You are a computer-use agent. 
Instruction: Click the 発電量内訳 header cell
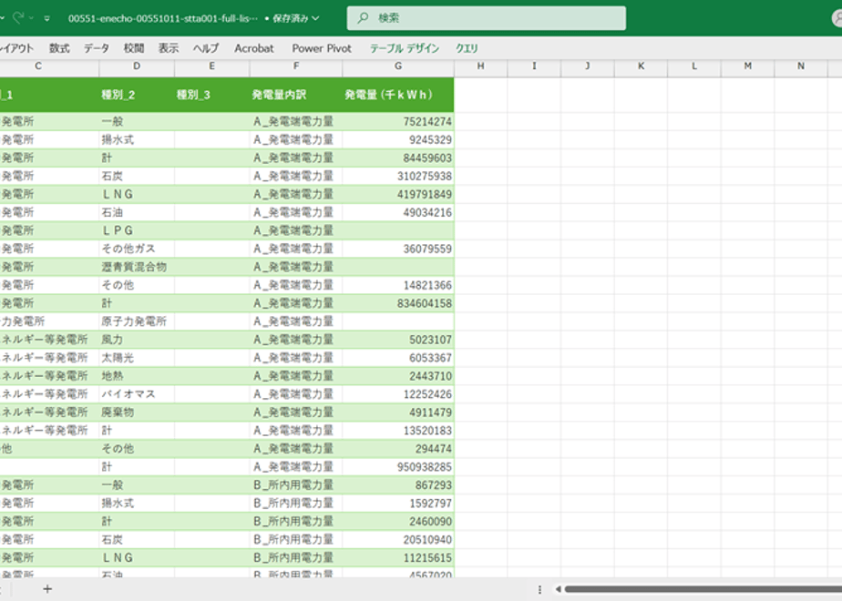[x=296, y=95]
